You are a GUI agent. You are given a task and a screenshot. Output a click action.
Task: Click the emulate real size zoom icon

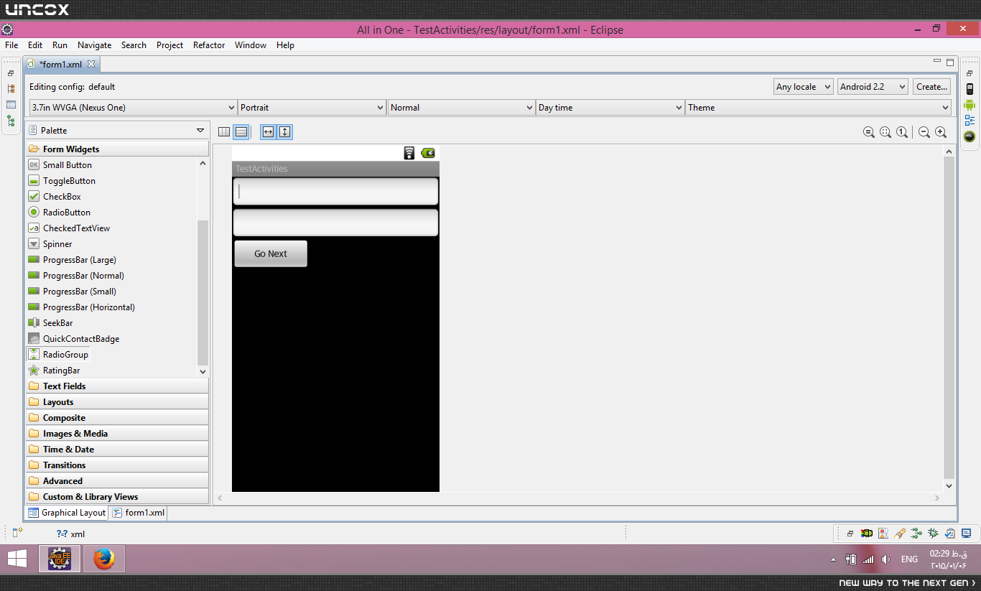point(869,132)
